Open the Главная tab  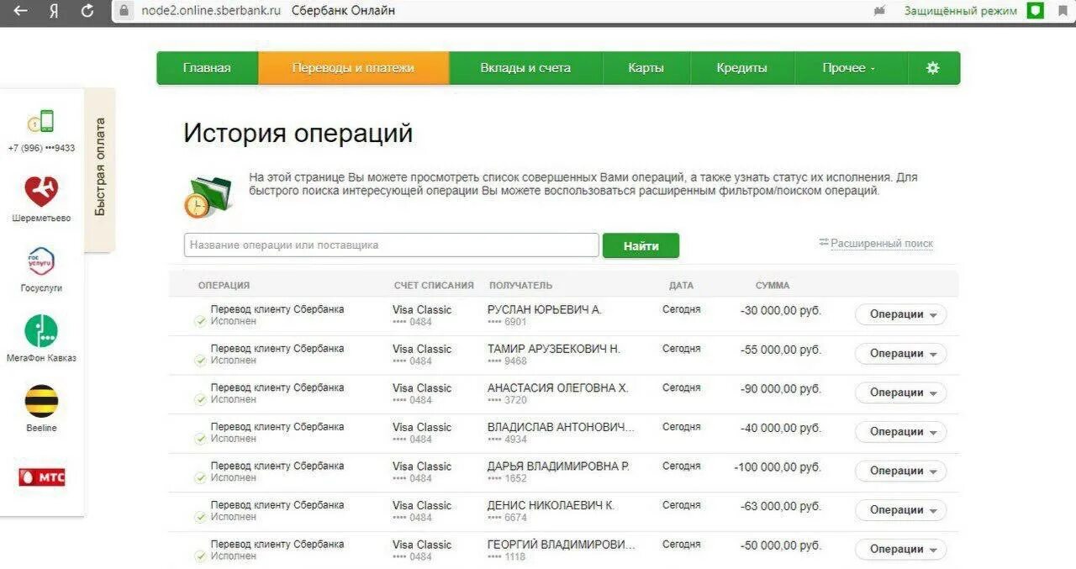pos(207,68)
